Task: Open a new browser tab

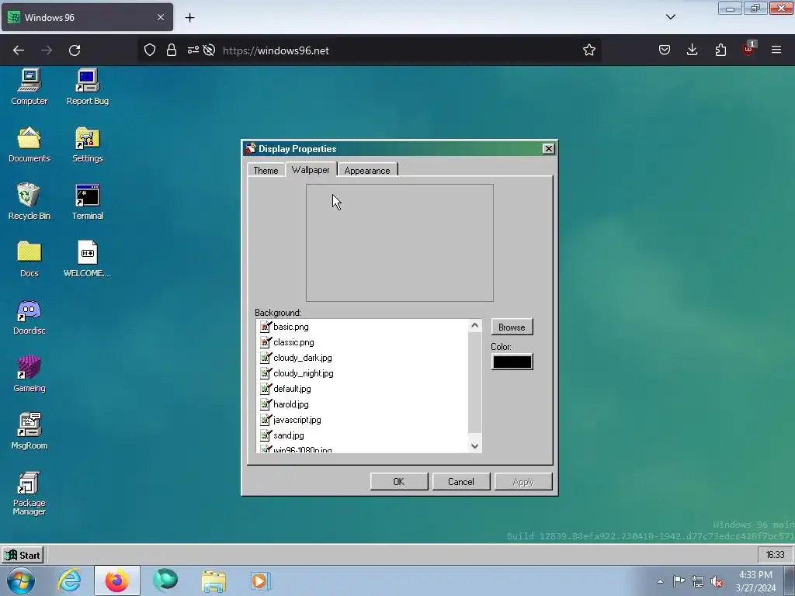Action: (189, 18)
